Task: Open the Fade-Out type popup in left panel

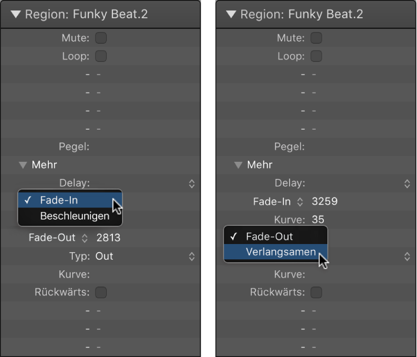Action: 84,238
